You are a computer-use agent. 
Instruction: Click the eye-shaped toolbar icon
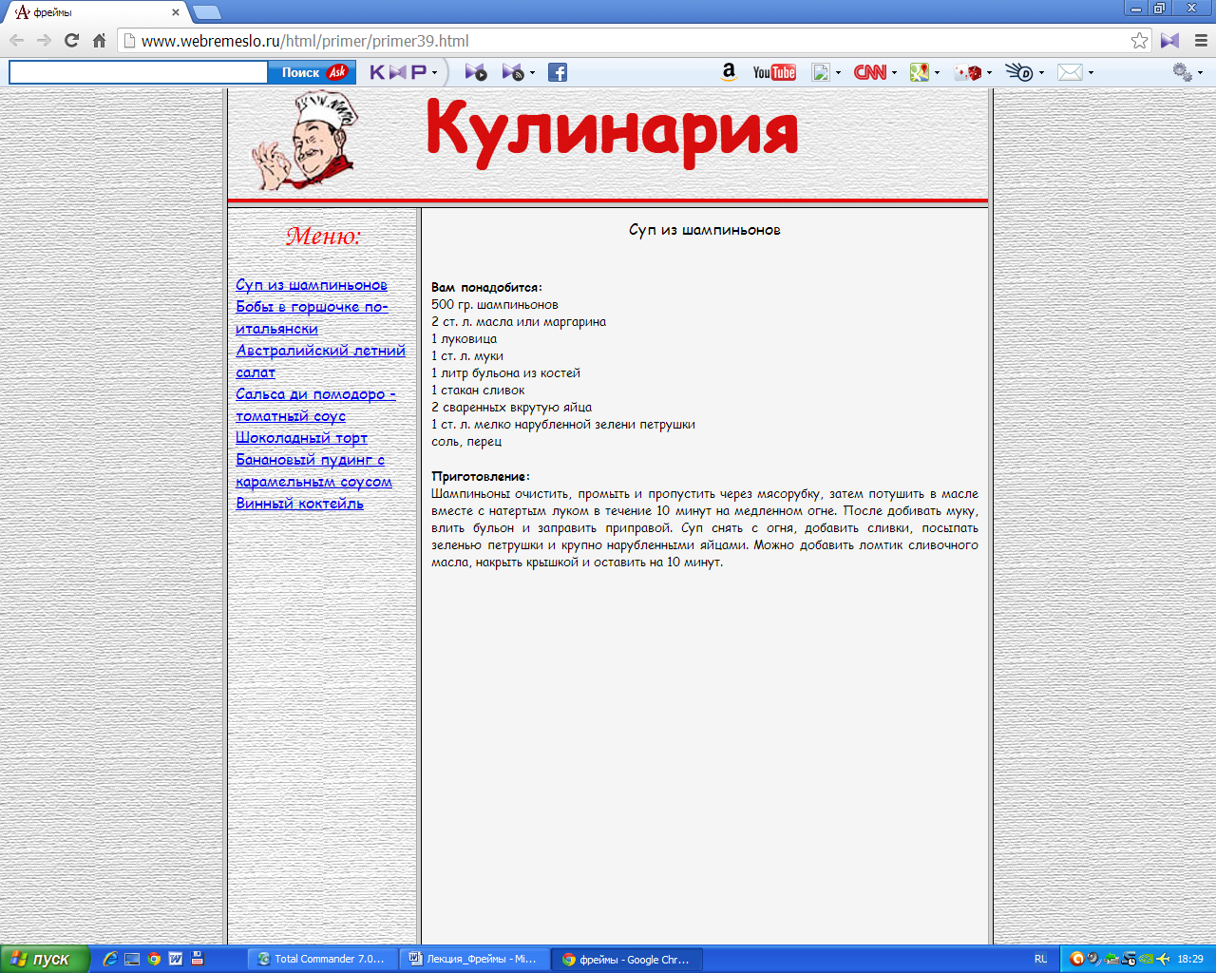pyautogui.click(x=1019, y=72)
